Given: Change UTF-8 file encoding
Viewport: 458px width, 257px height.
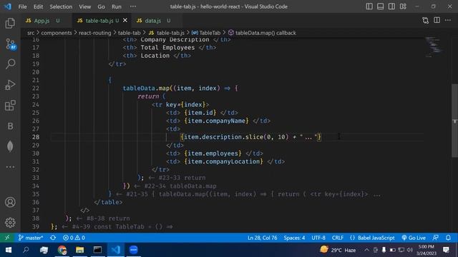Looking at the screenshot, I should 318,238.
